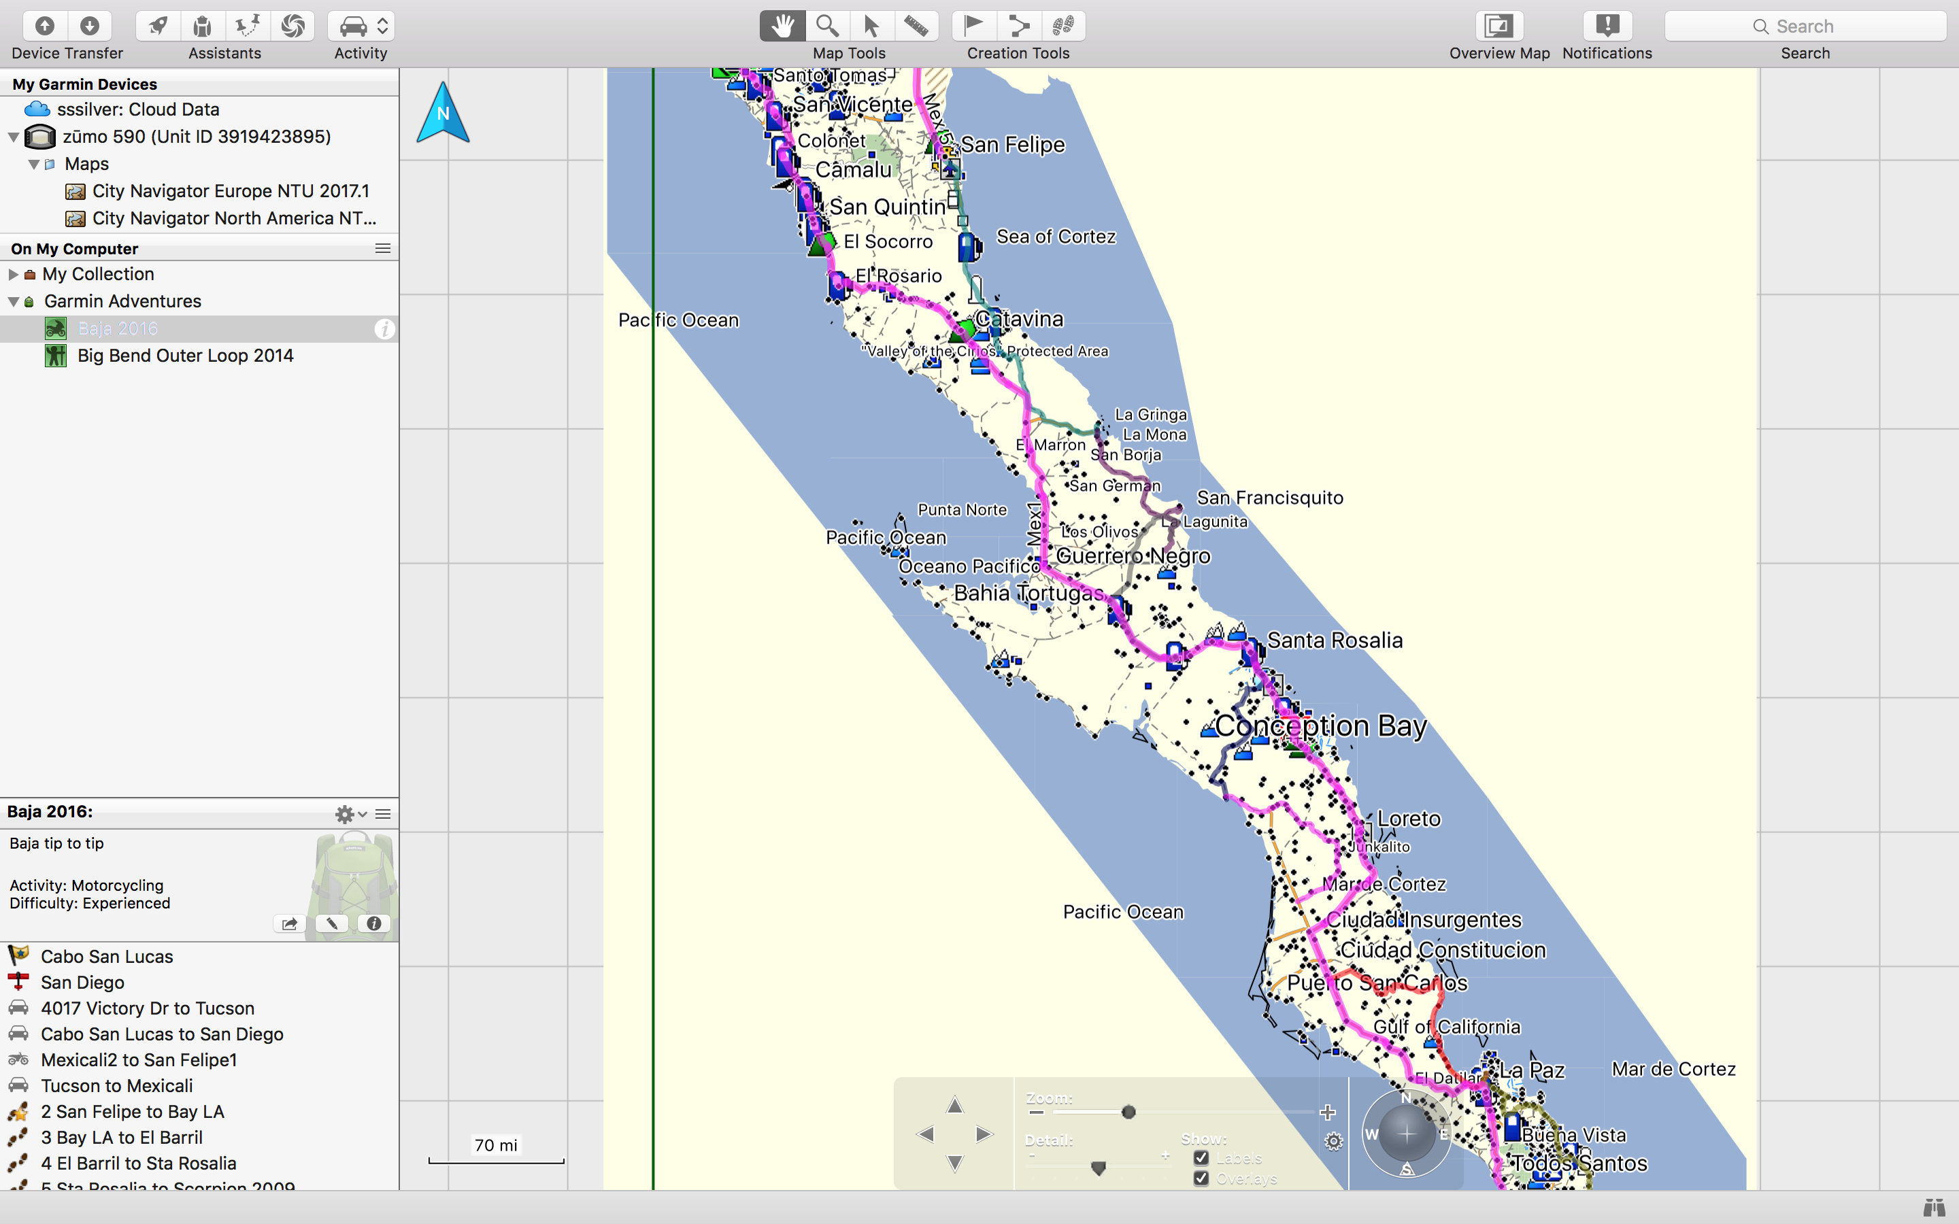Open map control settings gear
This screenshot has height=1224, width=1959.
1333,1142
